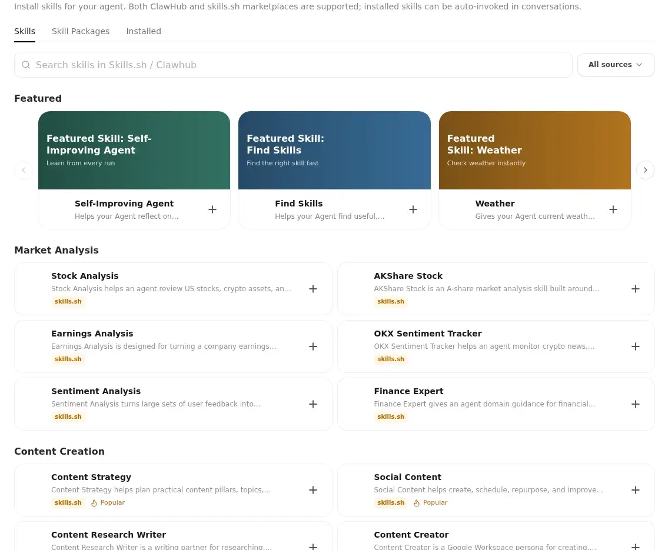Viewport: 655px width, 550px height.
Task: Add the Content Strategy skill
Action: click(313, 490)
